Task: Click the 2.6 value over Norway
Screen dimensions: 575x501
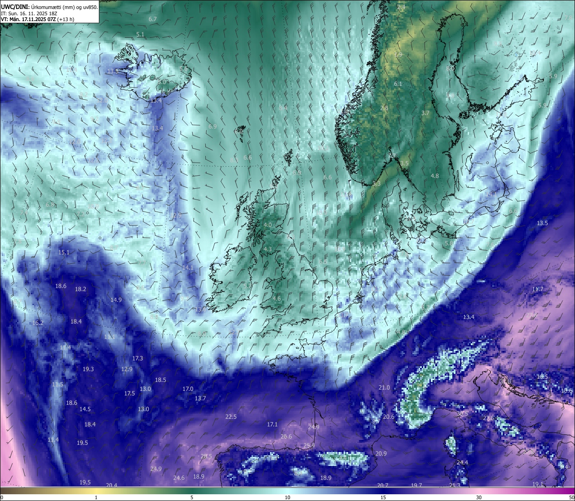Action: tap(384, 108)
